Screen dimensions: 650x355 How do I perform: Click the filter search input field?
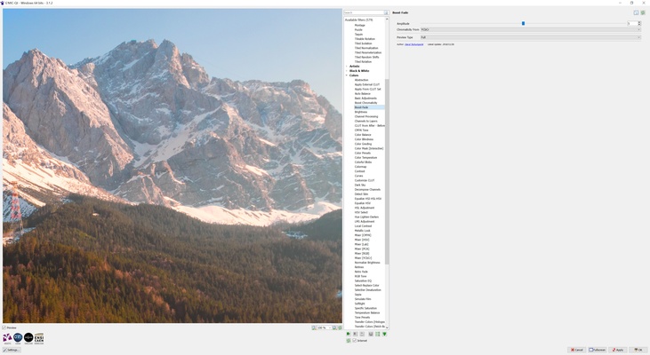click(x=364, y=12)
